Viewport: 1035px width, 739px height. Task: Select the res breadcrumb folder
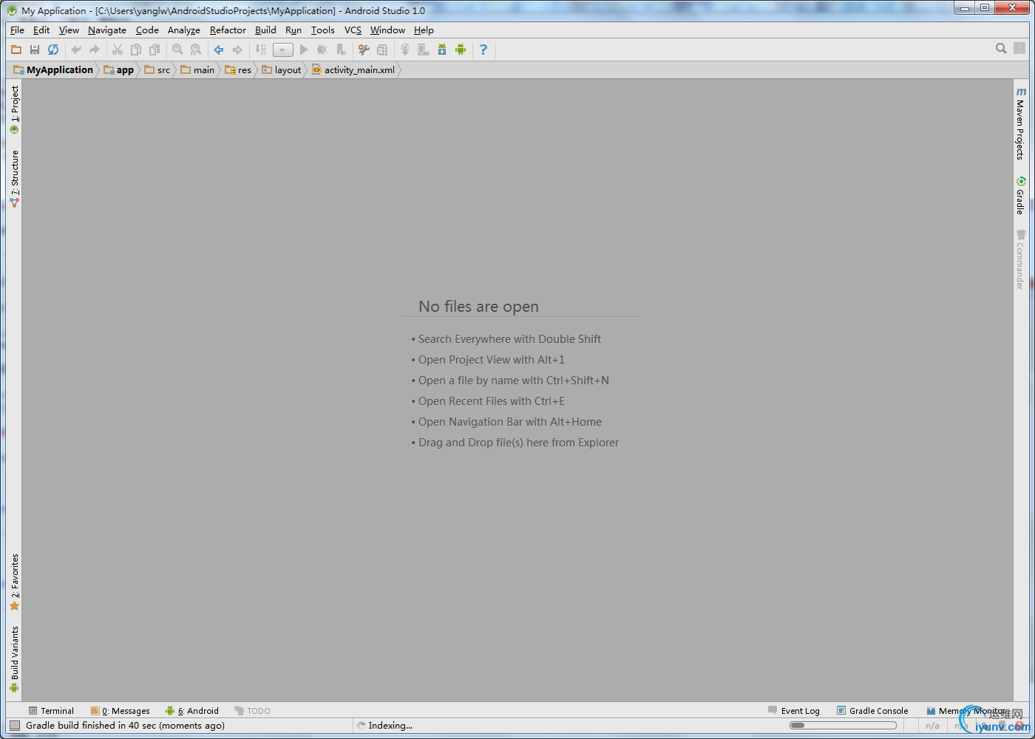[238, 70]
